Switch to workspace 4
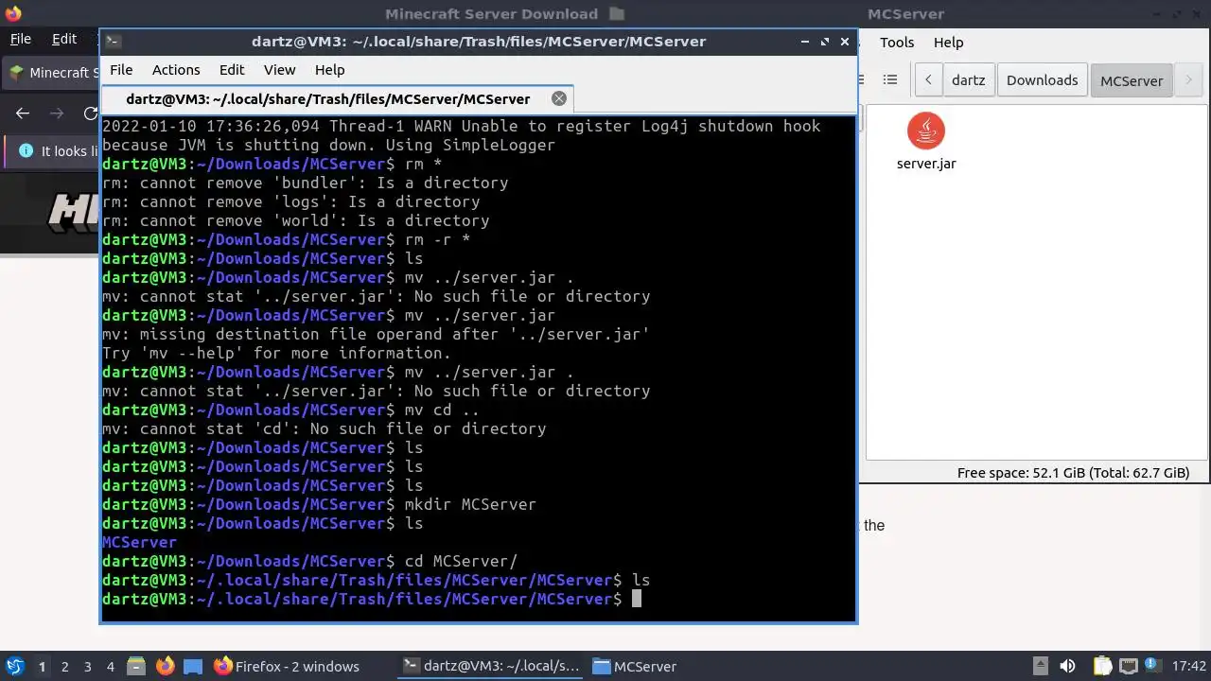The image size is (1211, 681). [x=110, y=667]
